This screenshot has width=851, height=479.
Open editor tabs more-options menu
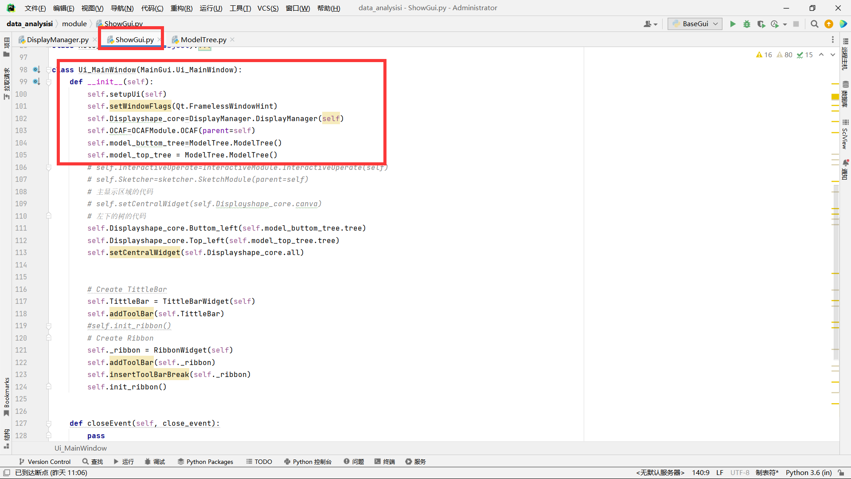(x=833, y=40)
